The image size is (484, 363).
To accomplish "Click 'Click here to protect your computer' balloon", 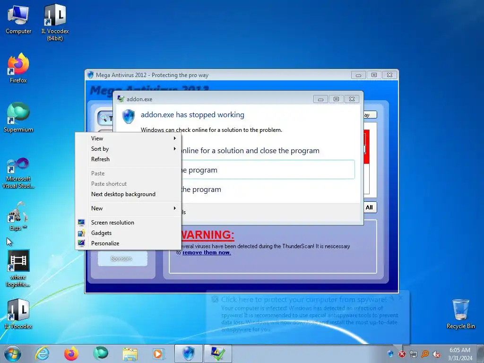I will tap(304, 299).
